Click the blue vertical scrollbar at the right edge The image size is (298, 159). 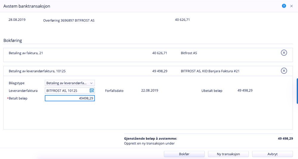(x=297, y=91)
